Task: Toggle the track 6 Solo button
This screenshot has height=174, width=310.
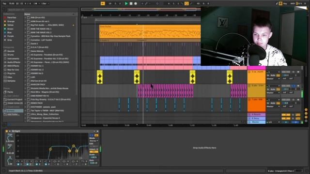Action: click(294, 86)
